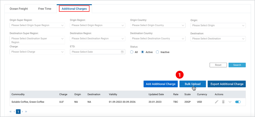Select the Additional Charges tab
This screenshot has height=117, width=255.
click(74, 9)
